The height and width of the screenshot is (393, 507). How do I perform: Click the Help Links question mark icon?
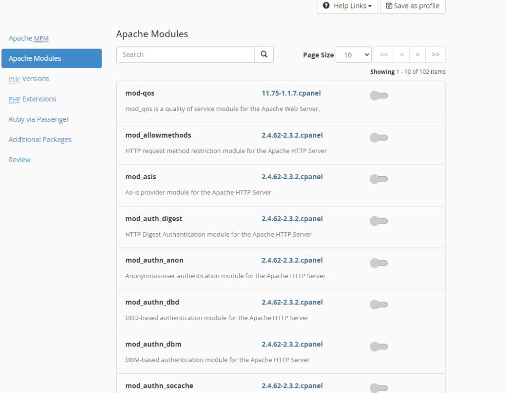tap(326, 5)
